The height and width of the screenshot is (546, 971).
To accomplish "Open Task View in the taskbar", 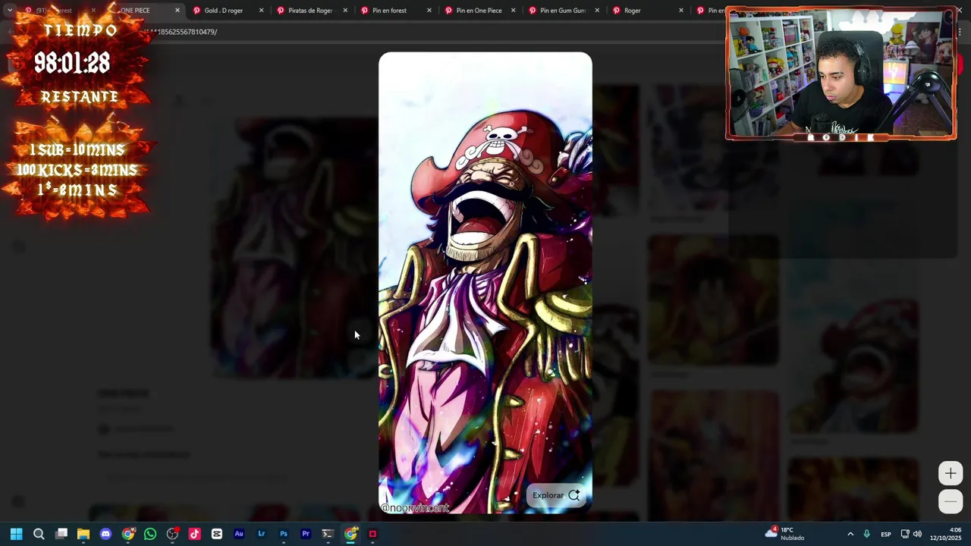I will tap(61, 534).
